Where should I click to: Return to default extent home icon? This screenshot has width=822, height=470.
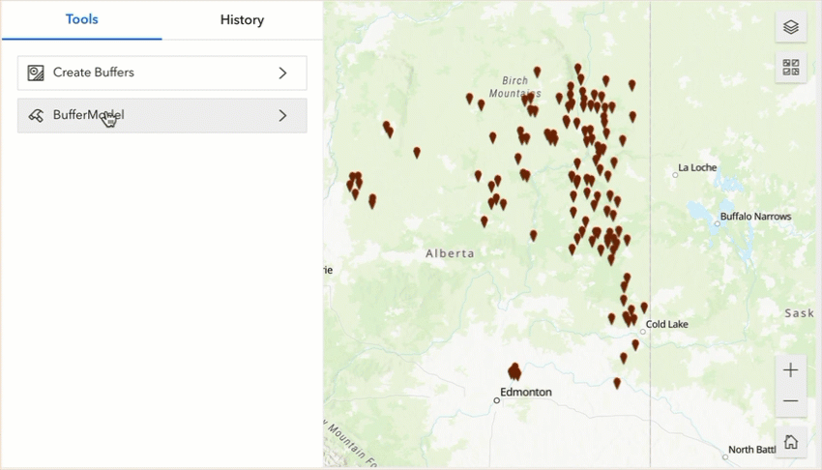point(790,442)
